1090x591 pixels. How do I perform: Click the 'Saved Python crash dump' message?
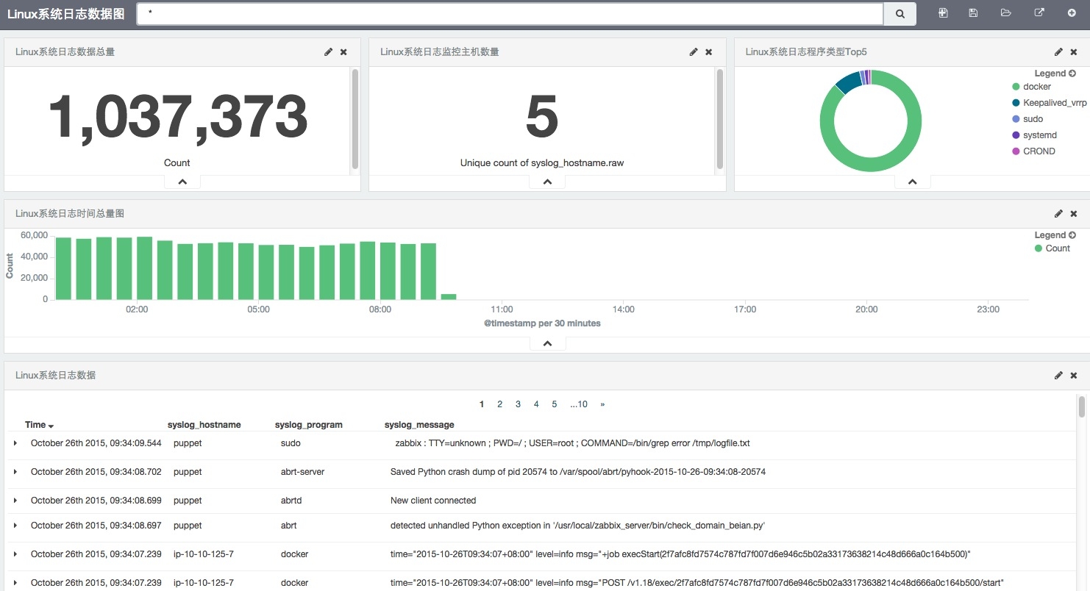[x=578, y=472]
